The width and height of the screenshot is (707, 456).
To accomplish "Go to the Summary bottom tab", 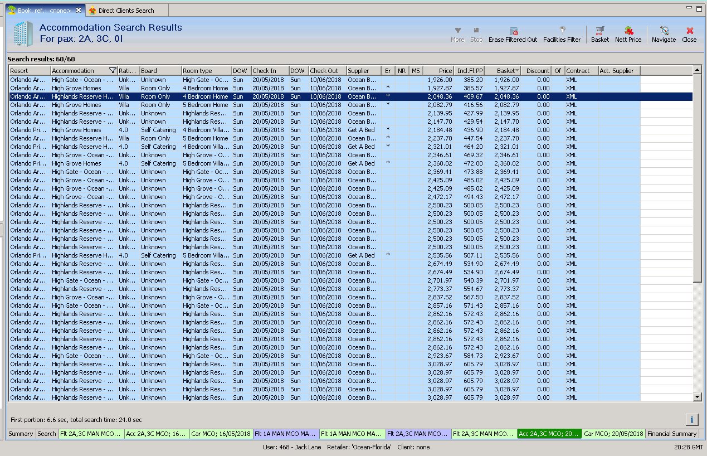I will (21, 434).
